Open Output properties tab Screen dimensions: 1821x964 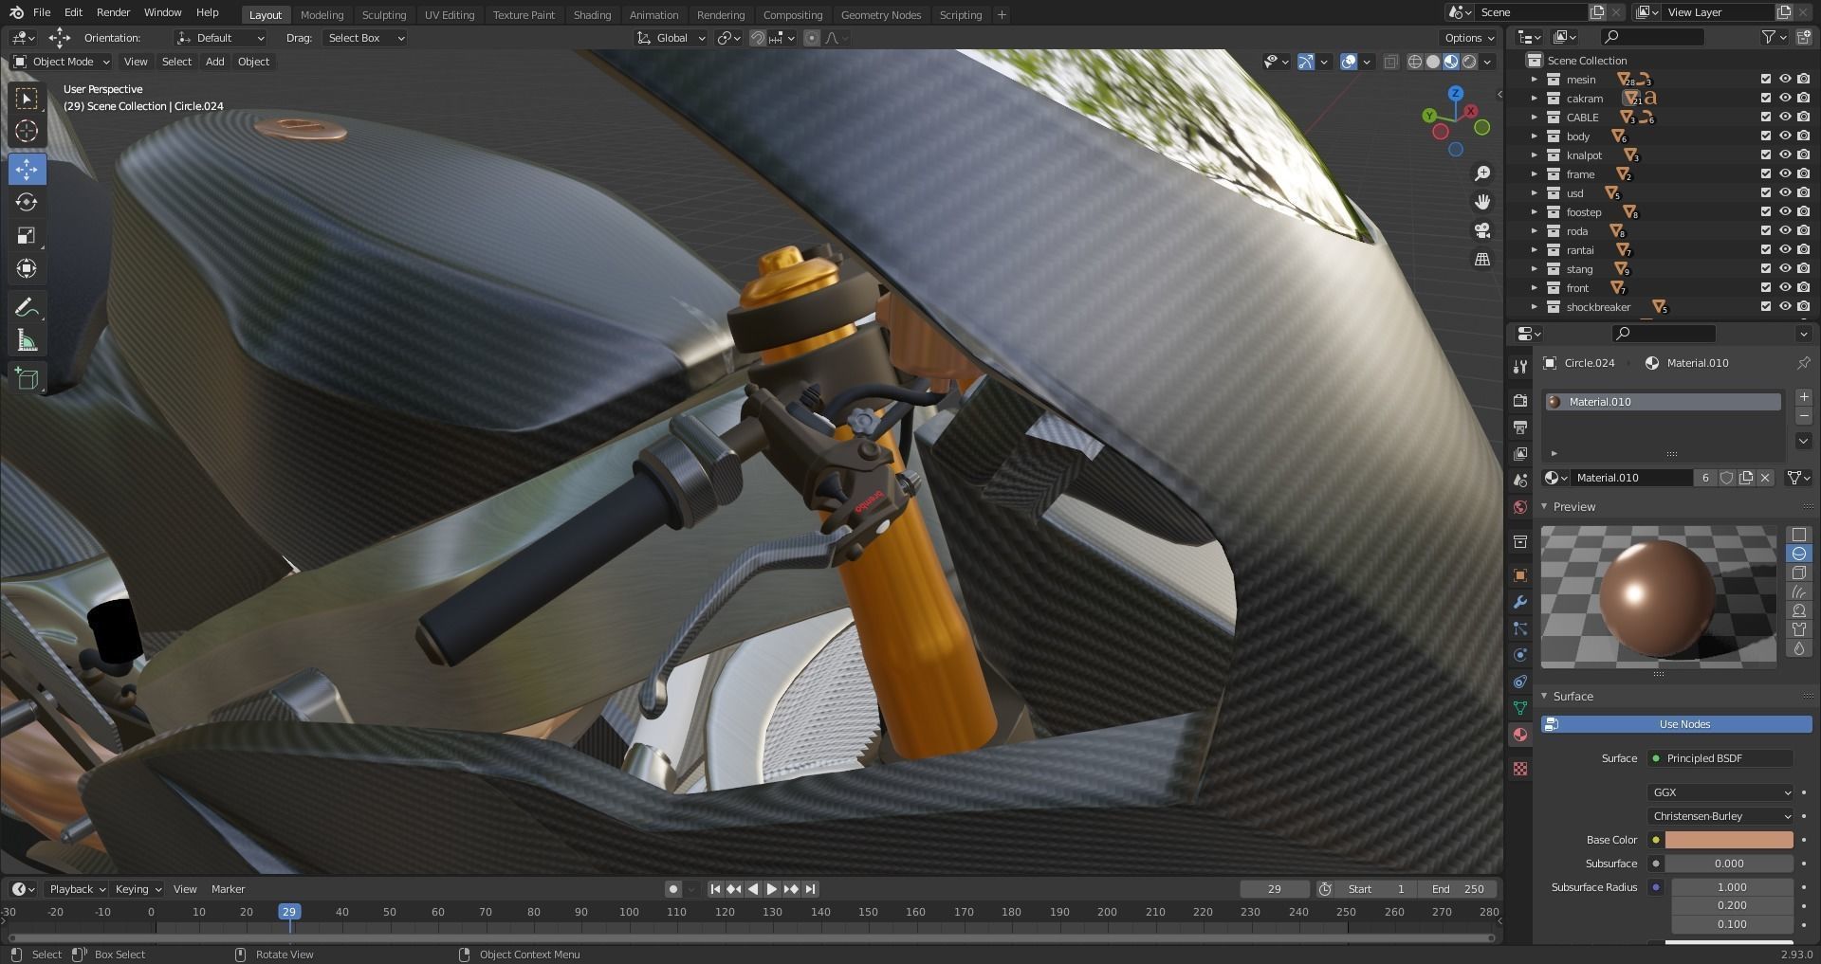[x=1520, y=427]
